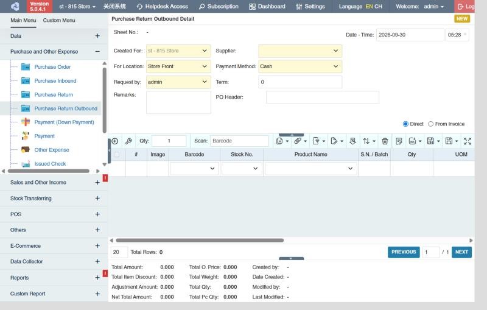This screenshot has width=487, height=310.
Task: Switch to the Main Menu tab
Action: coord(23,21)
